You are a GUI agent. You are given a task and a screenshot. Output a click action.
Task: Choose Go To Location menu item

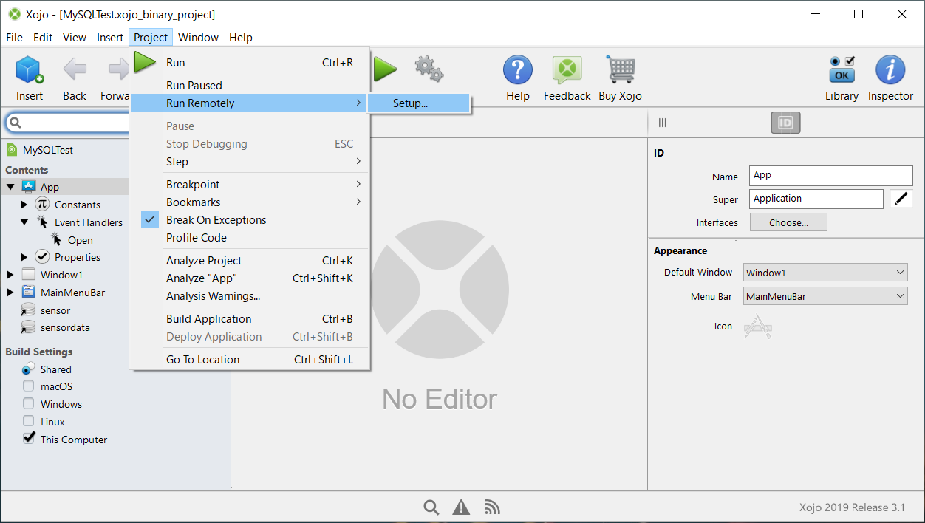(250, 360)
